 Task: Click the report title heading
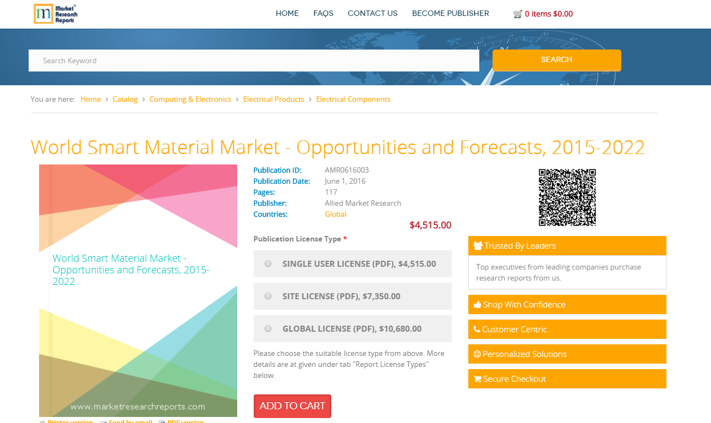(337, 147)
